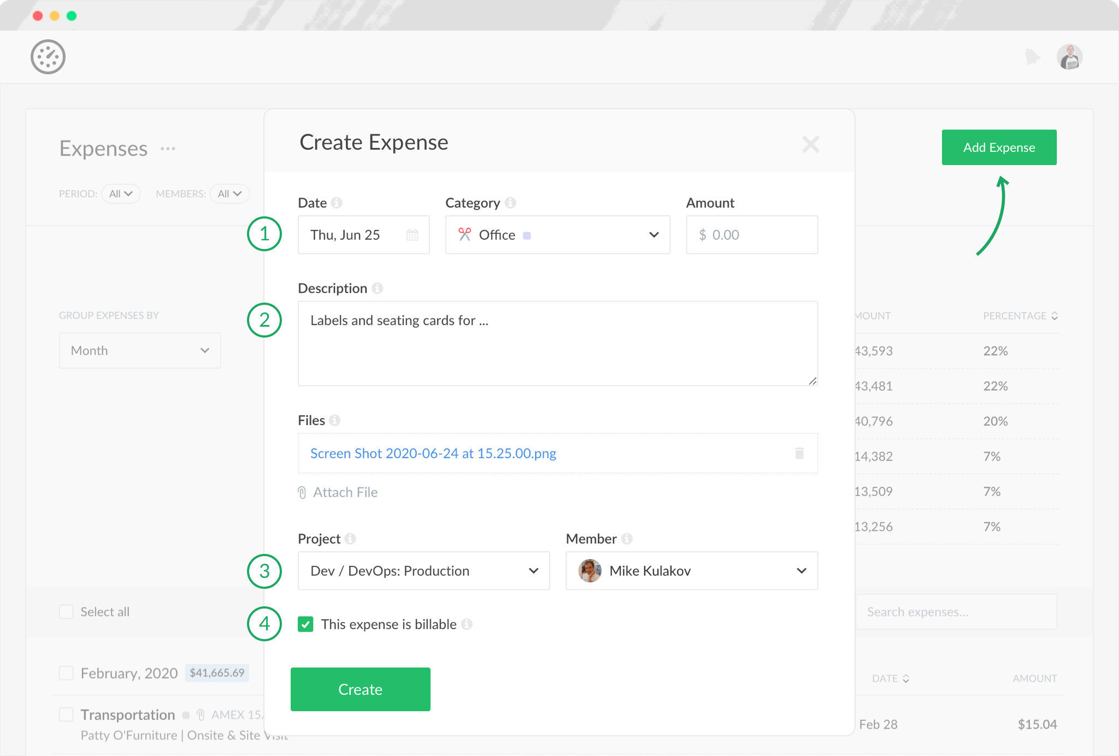Open the Screen Shot 2020-06-24 file link

click(433, 453)
